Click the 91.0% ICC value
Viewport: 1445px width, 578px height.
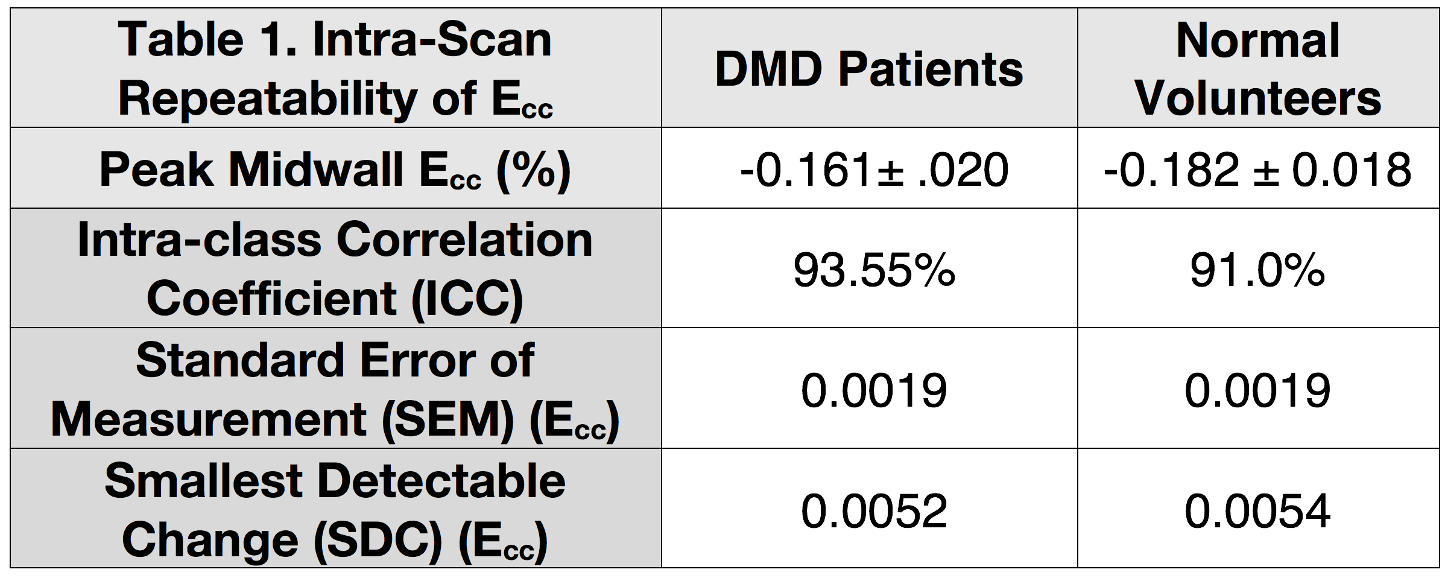[1257, 270]
